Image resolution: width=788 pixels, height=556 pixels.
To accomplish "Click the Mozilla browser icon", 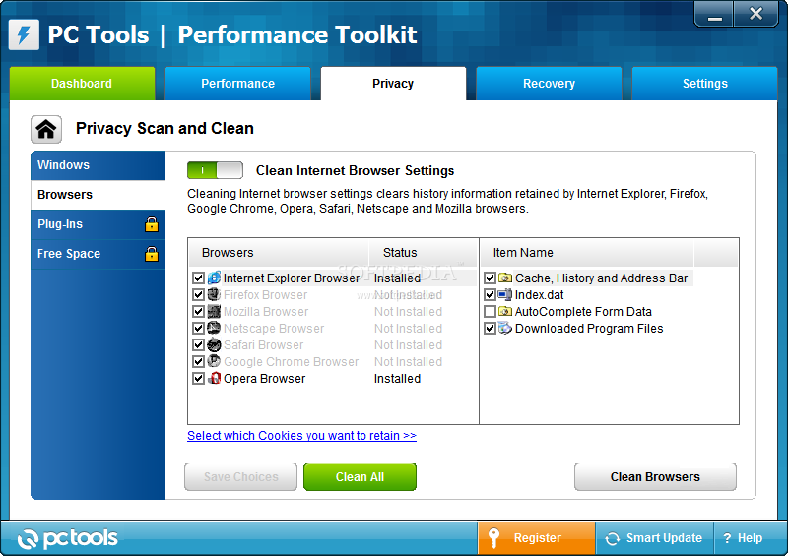I will click(214, 311).
